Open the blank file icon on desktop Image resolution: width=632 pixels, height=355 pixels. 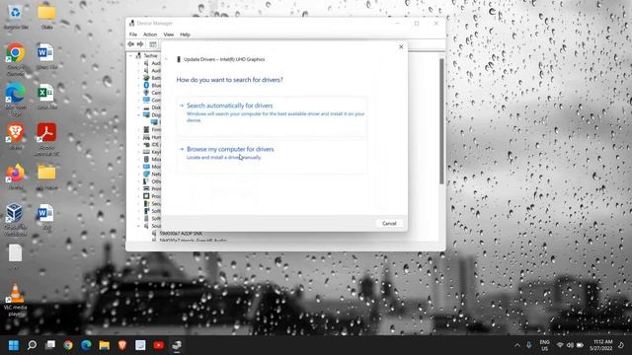point(16,256)
